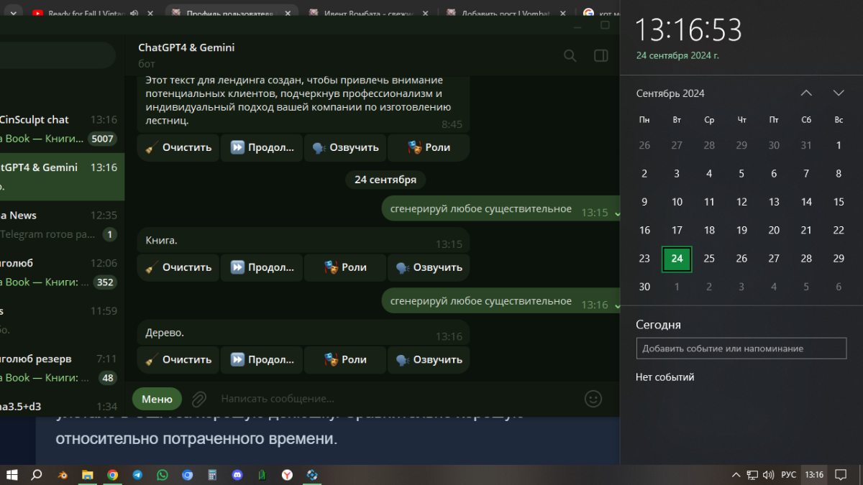Show hidden system tray icons
This screenshot has height=485, width=863.
pos(736,475)
